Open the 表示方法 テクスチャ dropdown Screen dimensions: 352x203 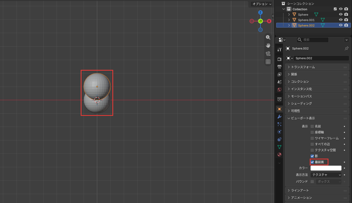click(326, 175)
